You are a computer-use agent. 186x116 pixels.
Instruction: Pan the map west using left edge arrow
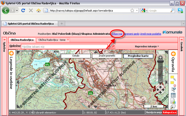[18, 82]
